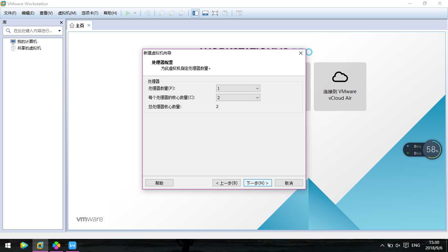Open the Windows Start menu

[8, 245]
